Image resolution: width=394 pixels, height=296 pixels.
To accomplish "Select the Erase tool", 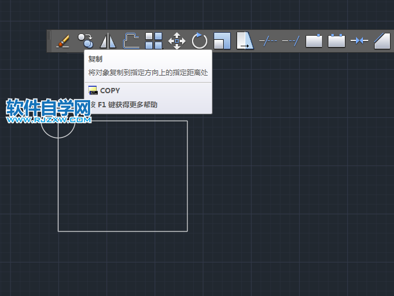I will [x=63, y=40].
